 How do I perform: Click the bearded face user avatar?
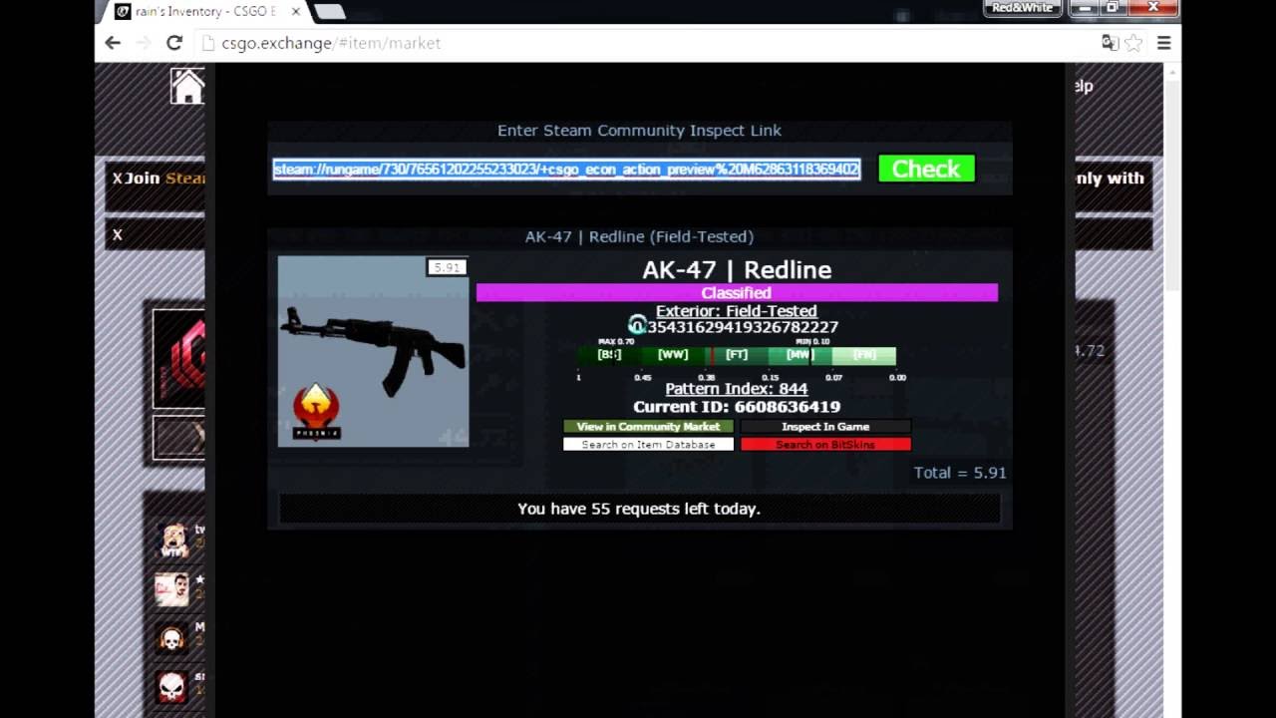pos(172,539)
